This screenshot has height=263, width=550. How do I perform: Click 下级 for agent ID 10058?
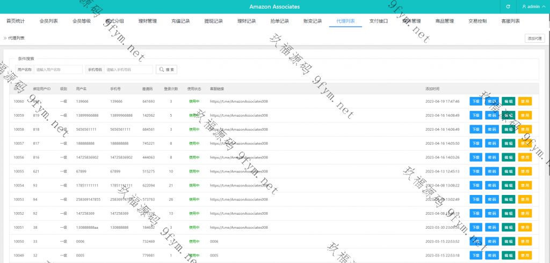(x=476, y=129)
